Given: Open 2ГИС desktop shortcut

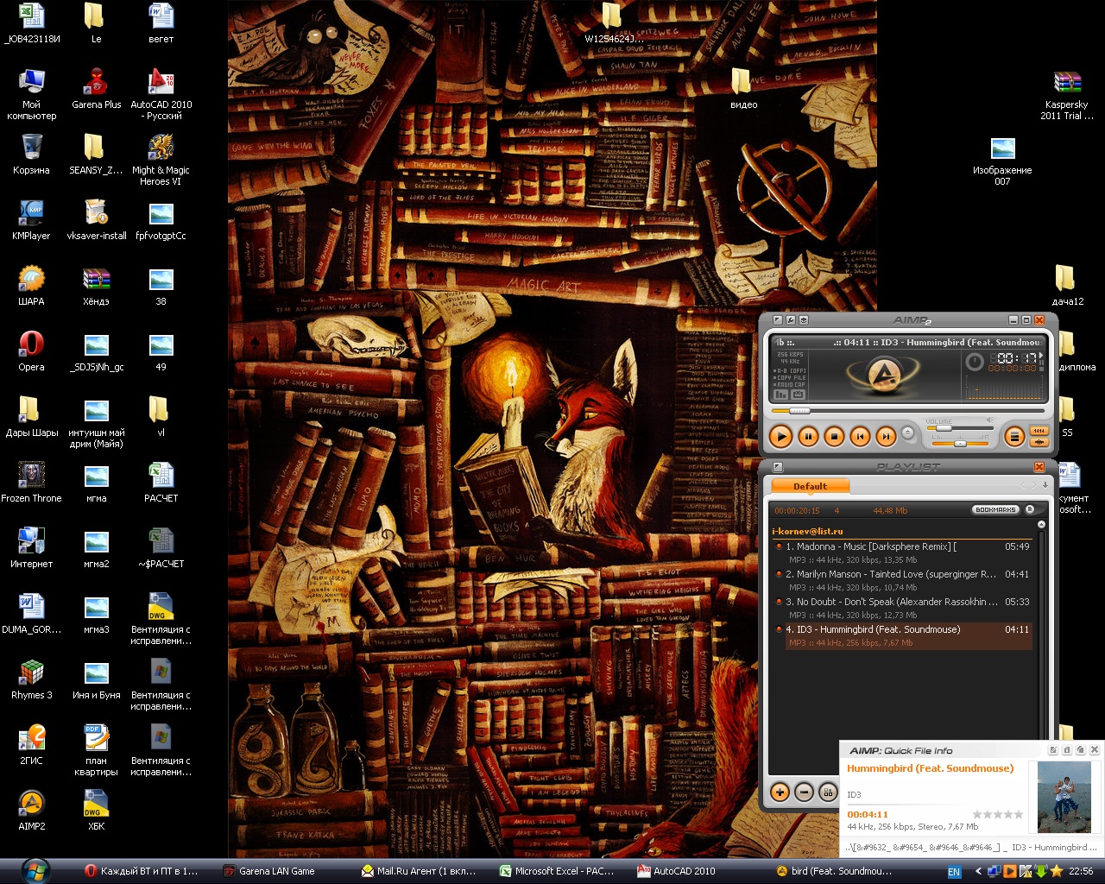Looking at the screenshot, I should 31,745.
